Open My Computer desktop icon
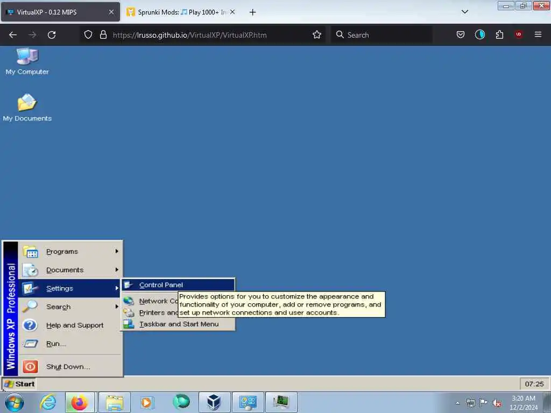This screenshot has width=551, height=413. click(x=27, y=61)
